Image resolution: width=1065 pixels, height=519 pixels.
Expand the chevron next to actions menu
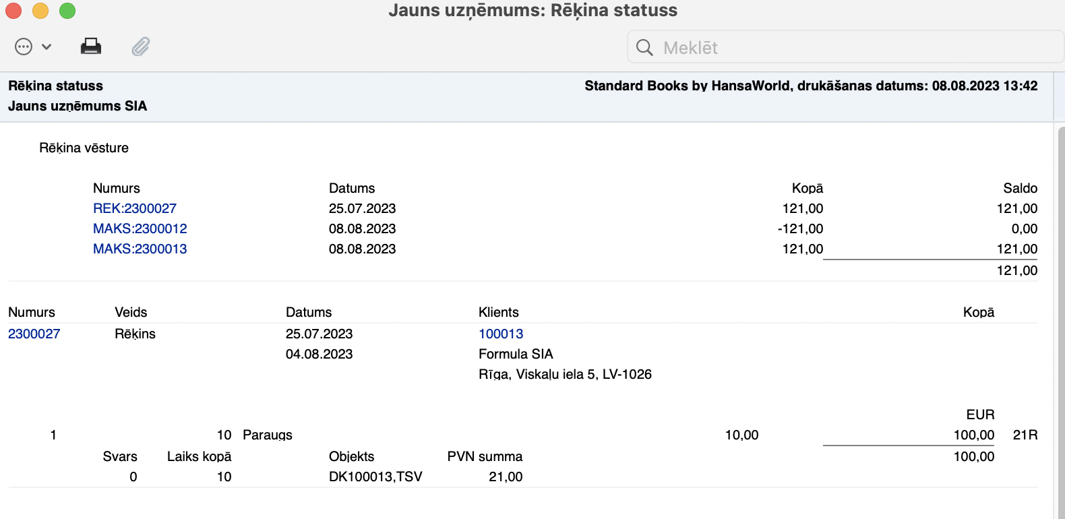(47, 47)
